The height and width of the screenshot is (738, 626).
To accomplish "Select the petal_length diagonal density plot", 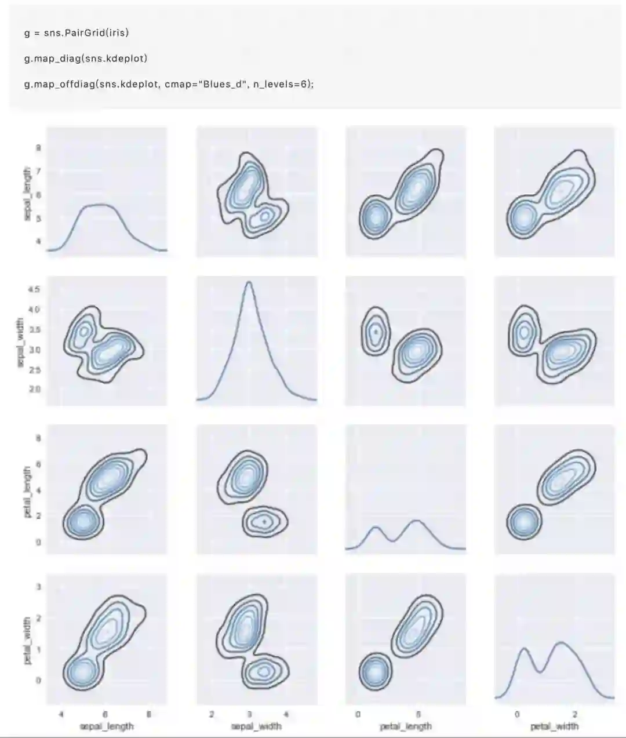I will tap(406, 489).
